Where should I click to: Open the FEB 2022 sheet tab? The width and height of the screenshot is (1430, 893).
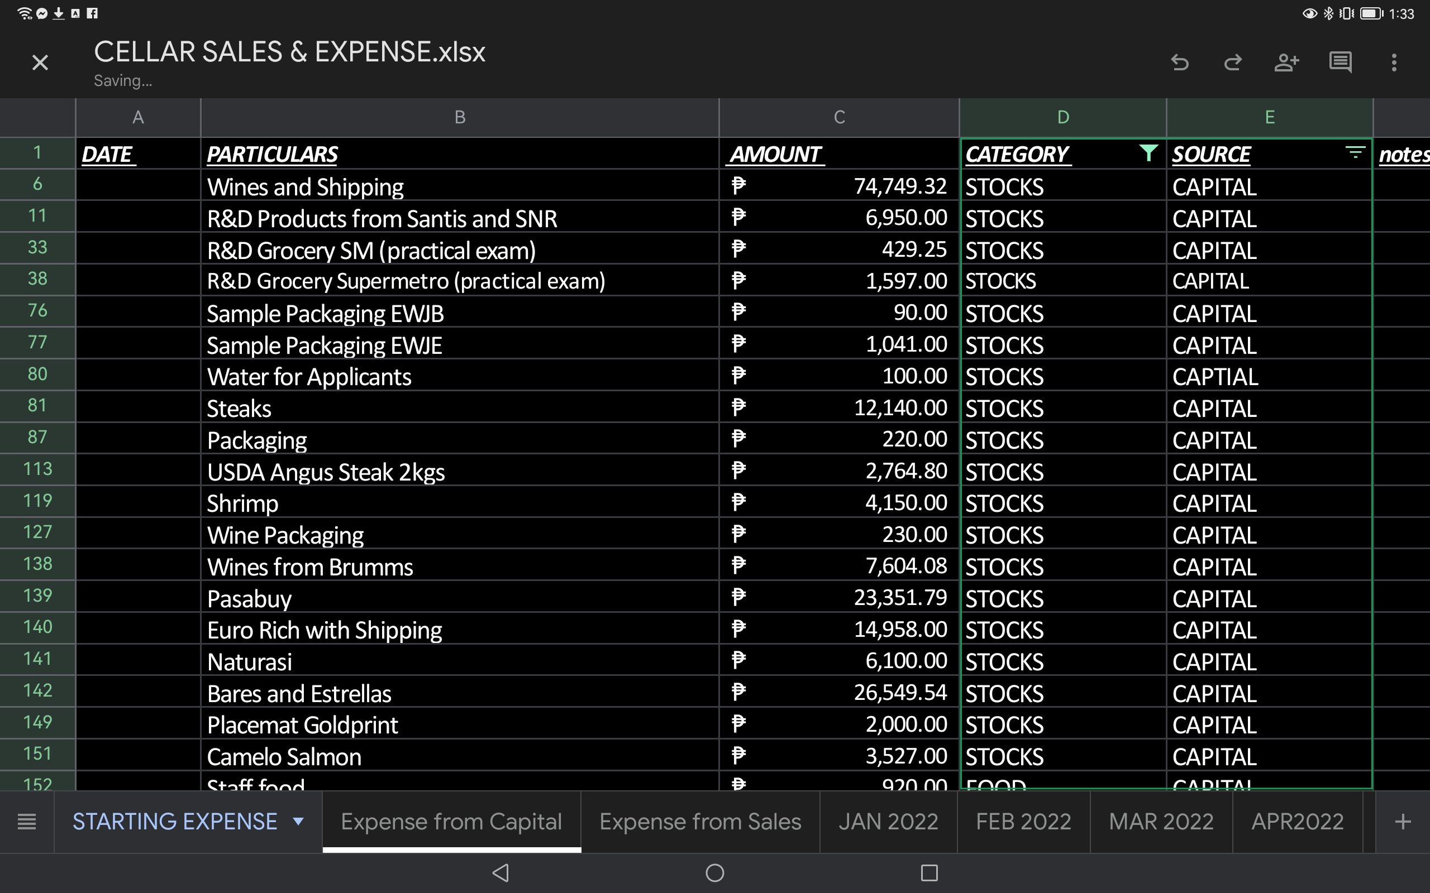(1023, 822)
